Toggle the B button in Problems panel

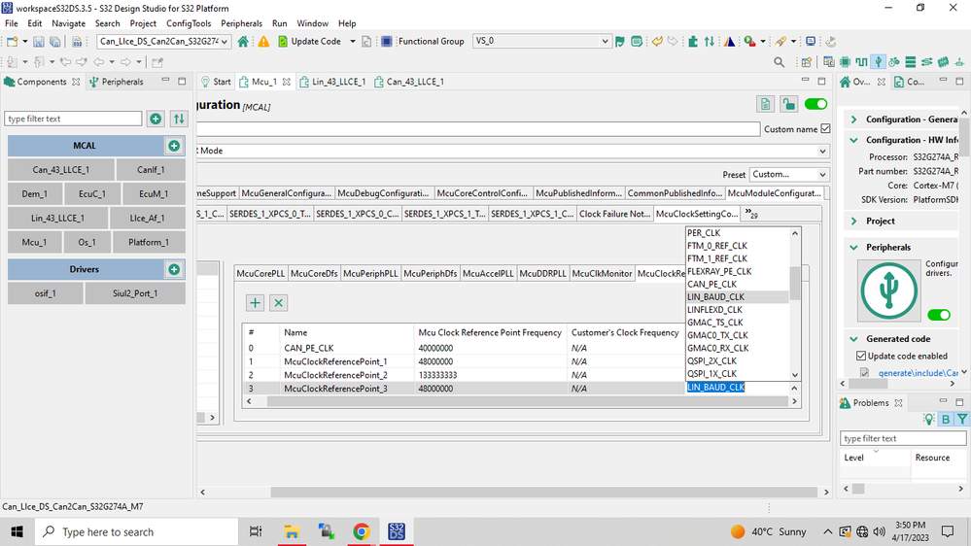click(946, 419)
